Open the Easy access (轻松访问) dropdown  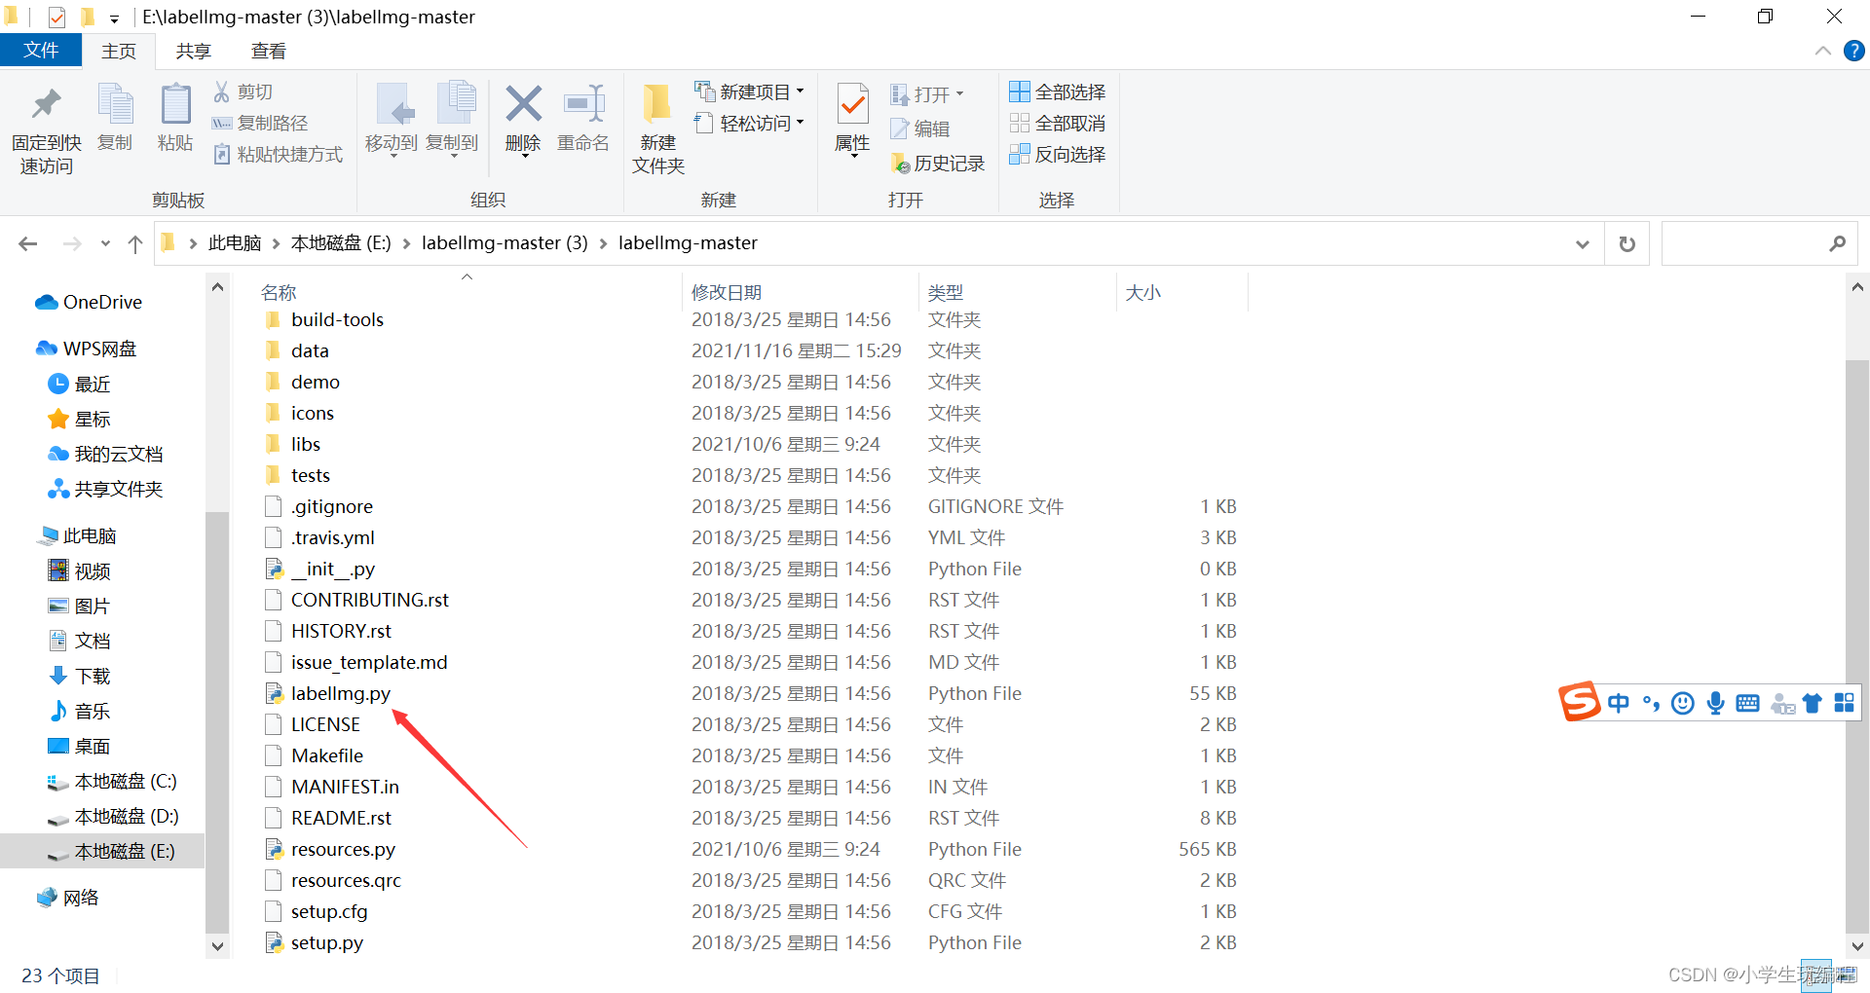point(749,123)
